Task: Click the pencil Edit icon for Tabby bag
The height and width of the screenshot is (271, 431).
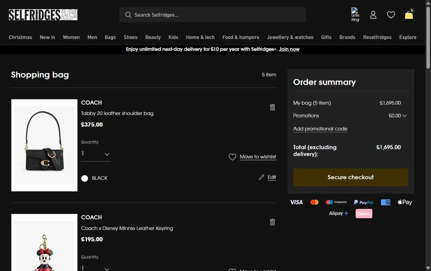Action: pyautogui.click(x=262, y=177)
